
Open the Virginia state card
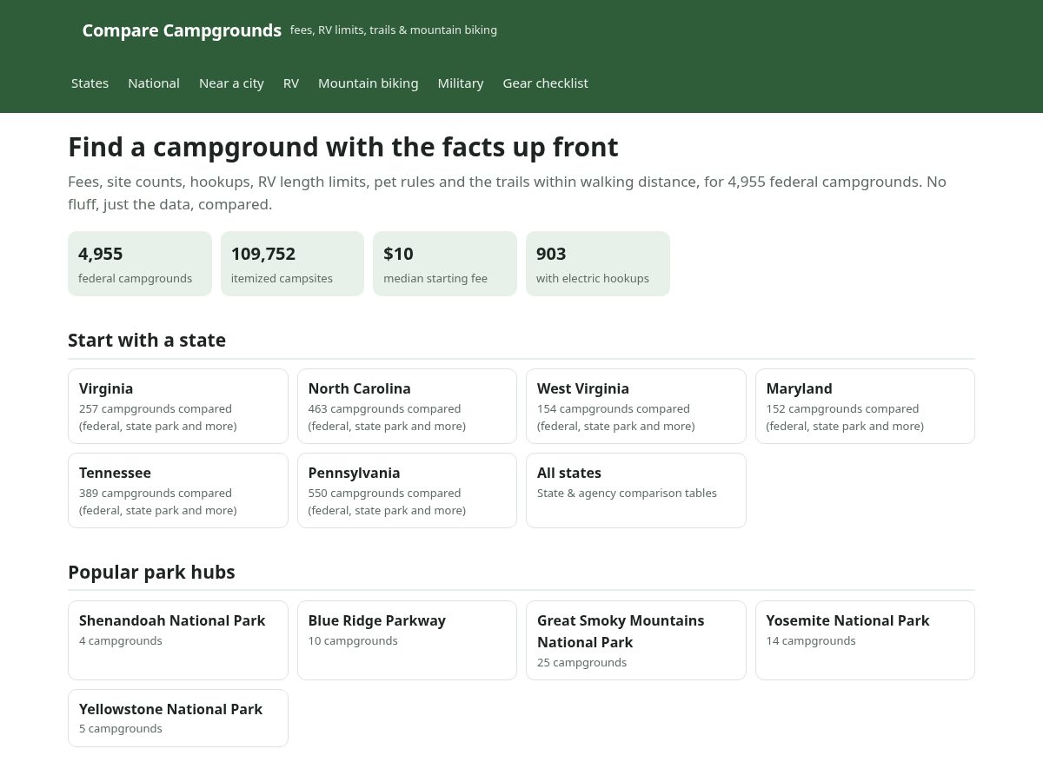(x=178, y=406)
